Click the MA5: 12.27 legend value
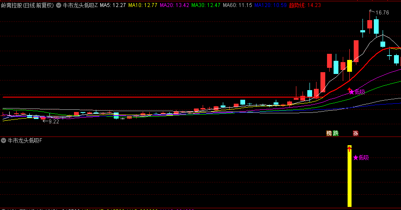The image size is (401, 210). [x=113, y=5]
